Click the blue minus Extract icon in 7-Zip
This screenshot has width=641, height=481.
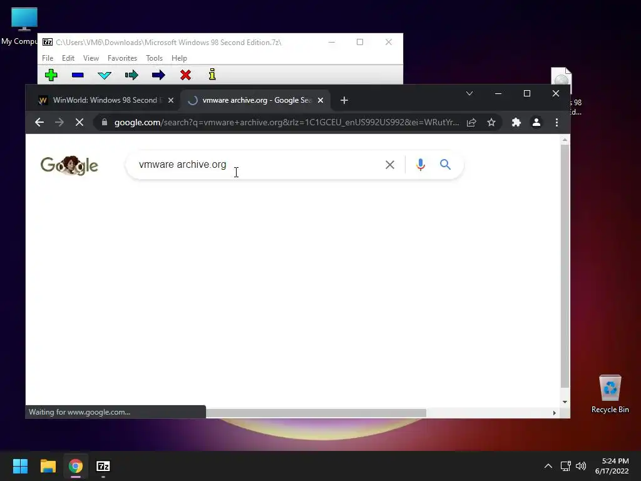coord(78,75)
